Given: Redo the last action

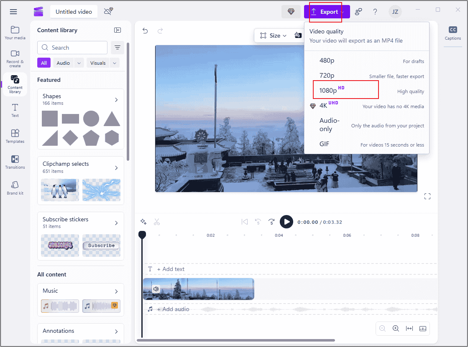Looking at the screenshot, I should pos(160,31).
